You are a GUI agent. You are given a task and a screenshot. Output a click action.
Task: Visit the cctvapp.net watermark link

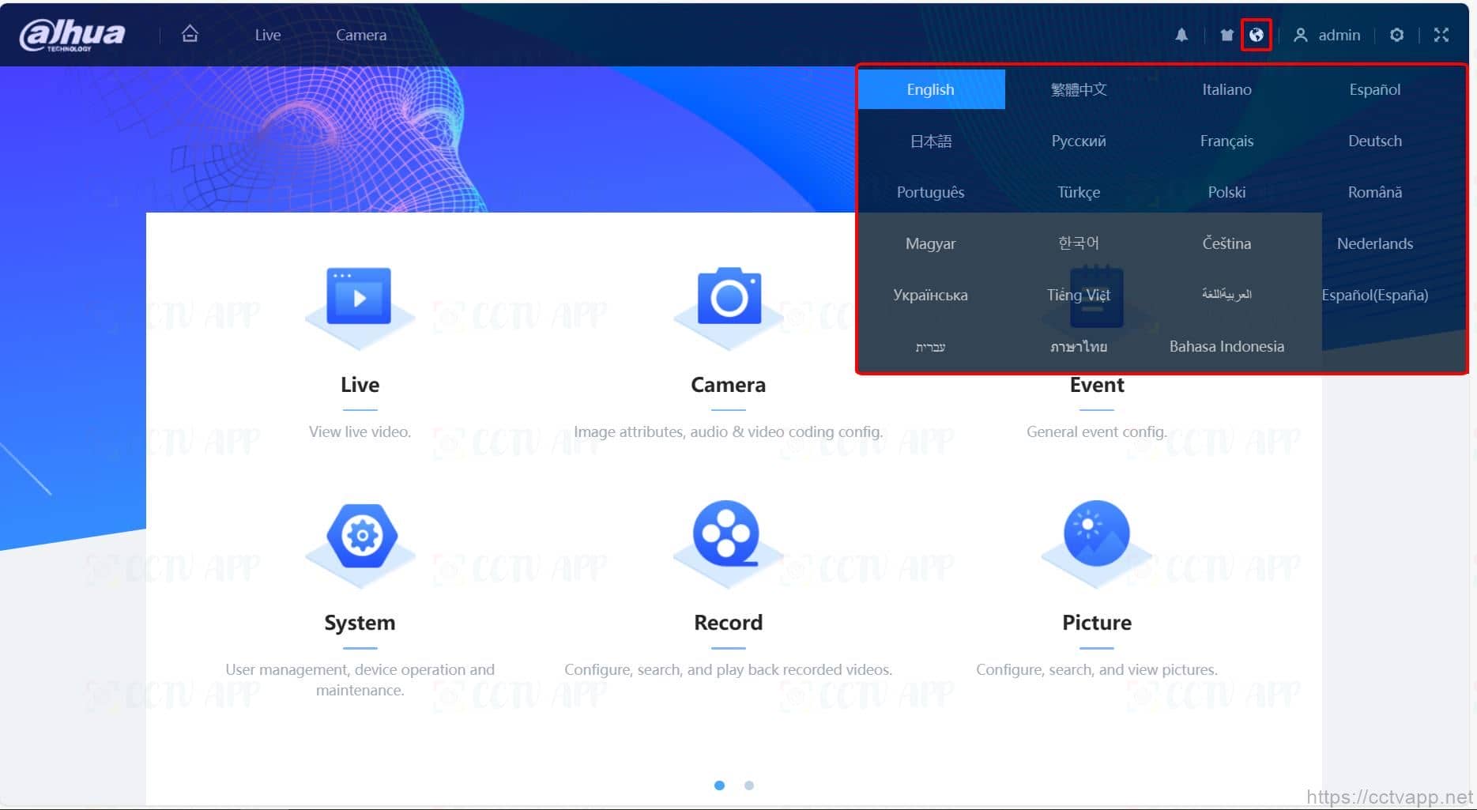[x=1390, y=797]
